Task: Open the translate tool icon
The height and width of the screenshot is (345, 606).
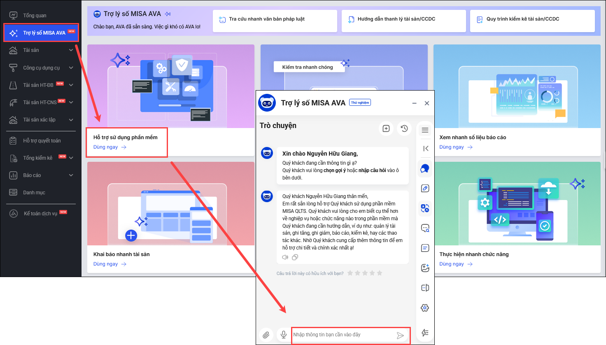Action: click(425, 208)
